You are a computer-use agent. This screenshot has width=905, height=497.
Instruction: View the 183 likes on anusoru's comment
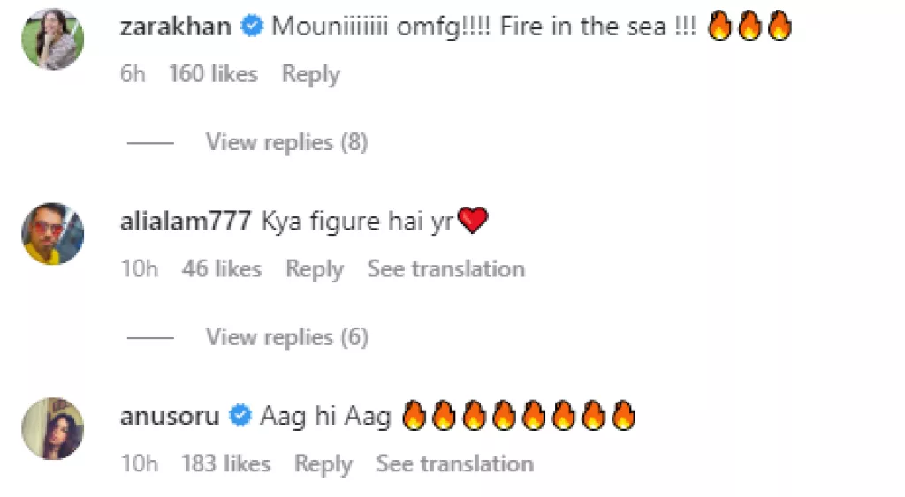[x=226, y=463]
